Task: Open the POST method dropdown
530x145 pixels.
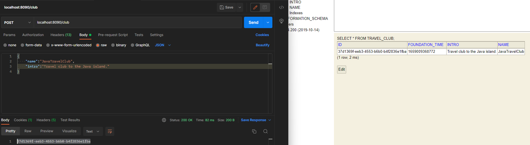Action: point(18,22)
